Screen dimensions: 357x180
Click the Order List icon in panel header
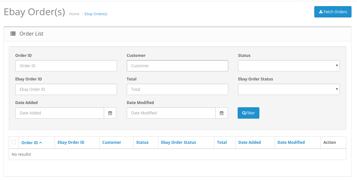13,34
